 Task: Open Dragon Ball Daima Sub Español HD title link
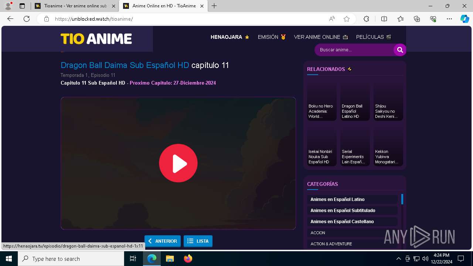click(x=125, y=65)
